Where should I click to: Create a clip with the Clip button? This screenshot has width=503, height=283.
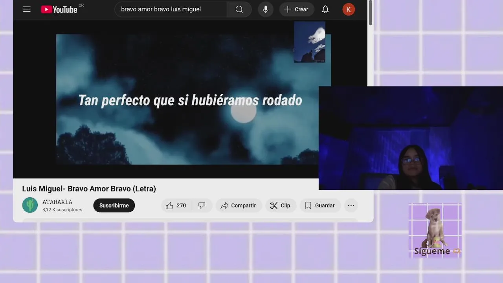[x=281, y=206]
